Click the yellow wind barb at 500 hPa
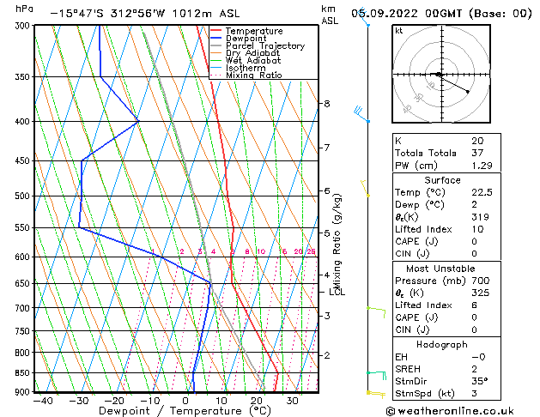The width and height of the screenshot is (540, 417). tap(365, 188)
